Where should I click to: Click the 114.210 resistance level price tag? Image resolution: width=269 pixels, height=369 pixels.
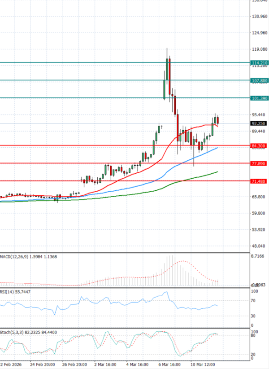click(x=260, y=62)
